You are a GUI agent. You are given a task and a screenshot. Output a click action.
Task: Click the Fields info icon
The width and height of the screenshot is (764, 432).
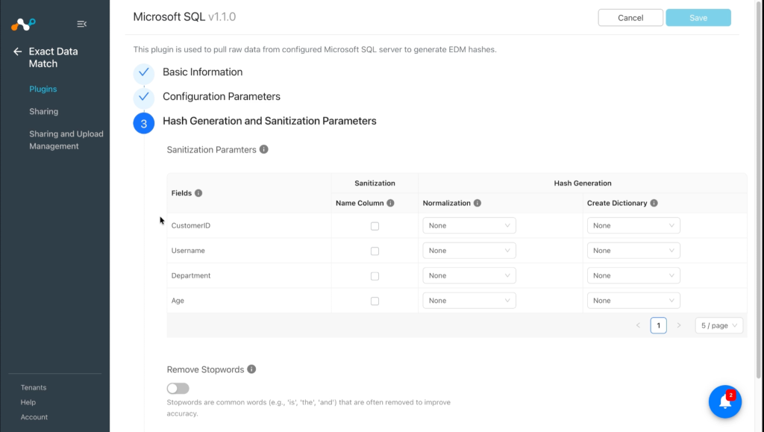[198, 192]
